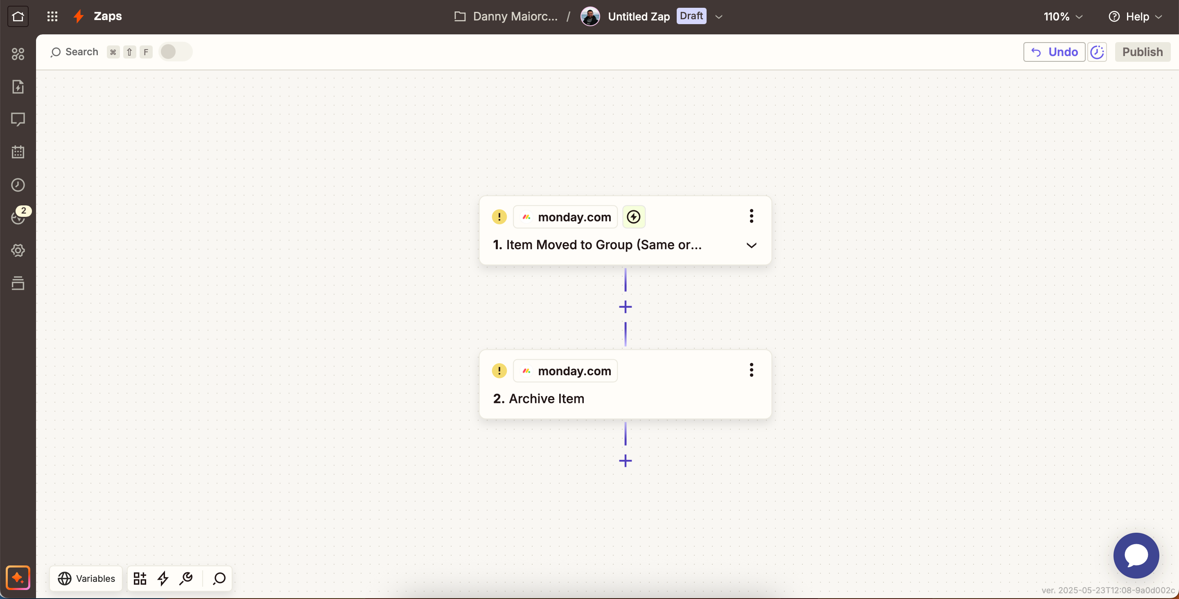
Task: Add a step between trigger and Archive Item
Action: pos(625,306)
